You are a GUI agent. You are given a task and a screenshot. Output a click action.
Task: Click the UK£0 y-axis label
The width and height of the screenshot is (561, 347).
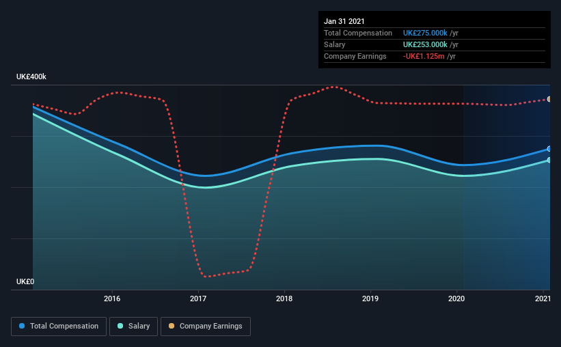pyautogui.click(x=25, y=281)
